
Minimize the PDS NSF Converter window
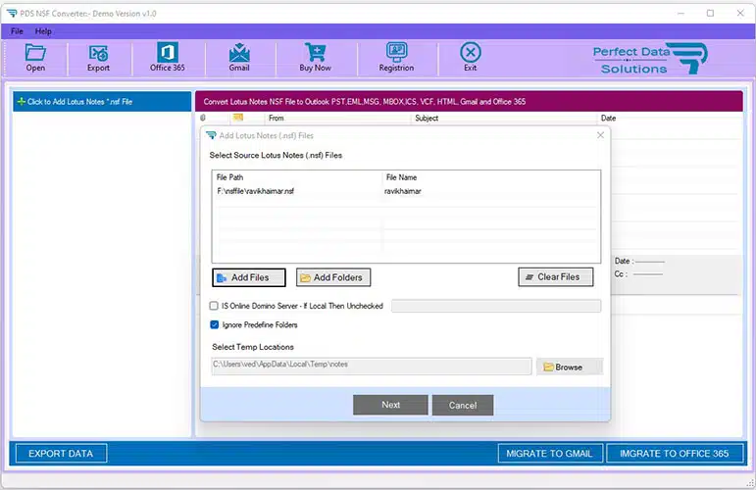click(680, 13)
